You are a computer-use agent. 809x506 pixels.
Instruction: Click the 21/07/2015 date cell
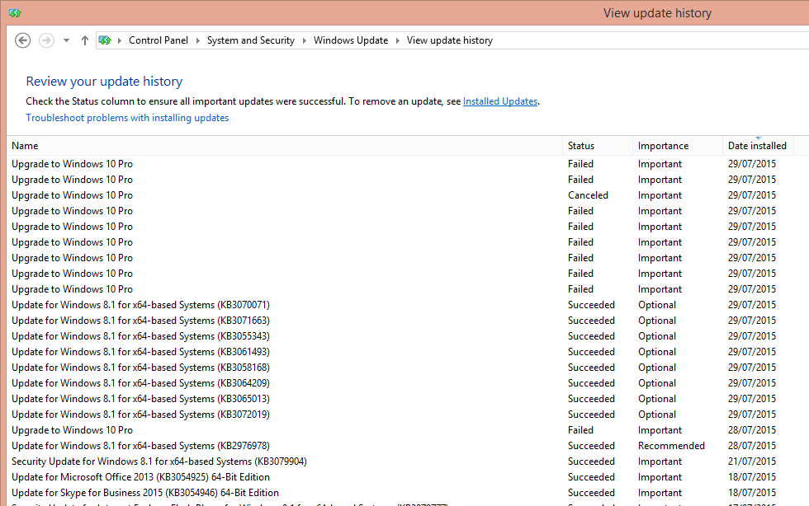(752, 461)
